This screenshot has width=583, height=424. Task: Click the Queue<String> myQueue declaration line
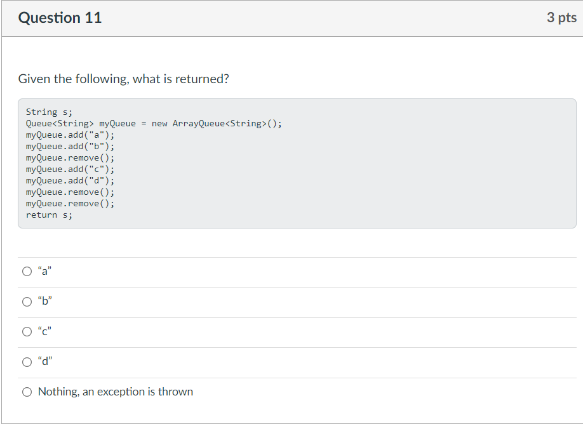coord(154,123)
